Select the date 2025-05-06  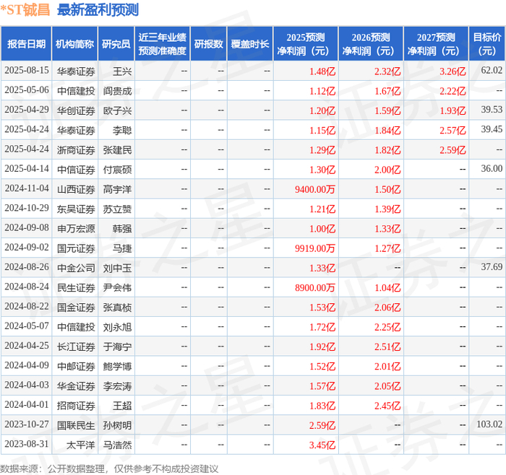pos(27,90)
